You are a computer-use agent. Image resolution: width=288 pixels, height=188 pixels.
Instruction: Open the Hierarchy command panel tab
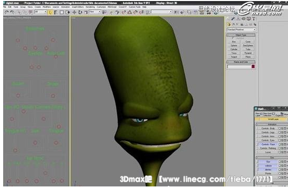click(238, 19)
